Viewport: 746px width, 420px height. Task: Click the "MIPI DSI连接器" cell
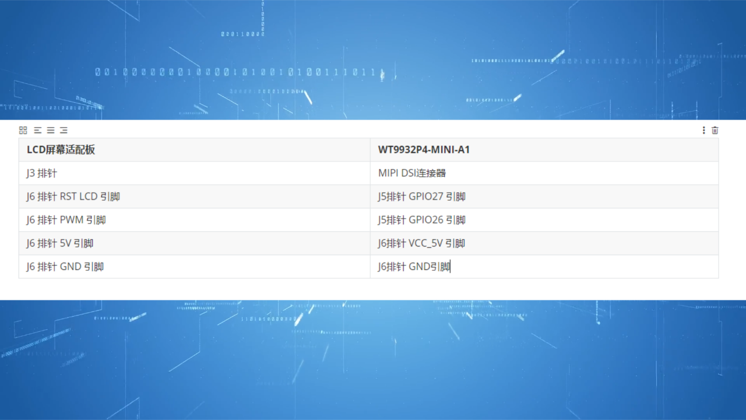click(544, 173)
